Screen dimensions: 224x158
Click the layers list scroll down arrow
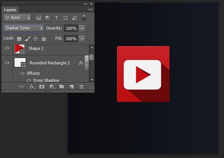[92, 80]
